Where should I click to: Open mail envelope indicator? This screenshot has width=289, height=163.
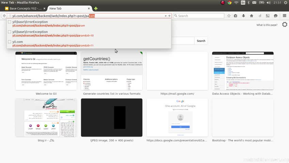pos(254,3)
